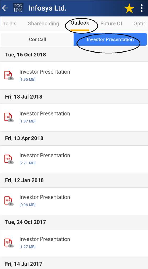Download the 24 Oct 2017 PDF icon
Screen dimensions: 148x269
tap(9, 243)
